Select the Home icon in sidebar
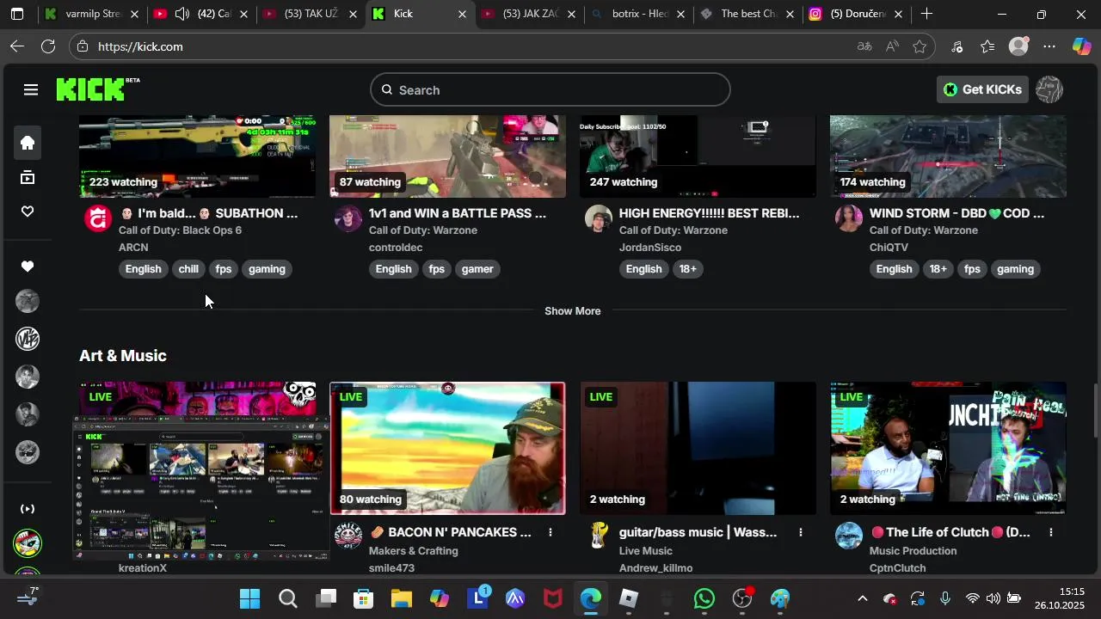This screenshot has height=619, width=1101. click(x=28, y=143)
